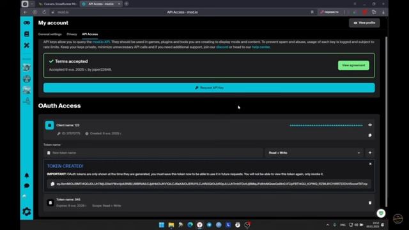Screen dimensions: 409x230
Task: Open File Explorer from taskbar
Action: tap(171, 225)
